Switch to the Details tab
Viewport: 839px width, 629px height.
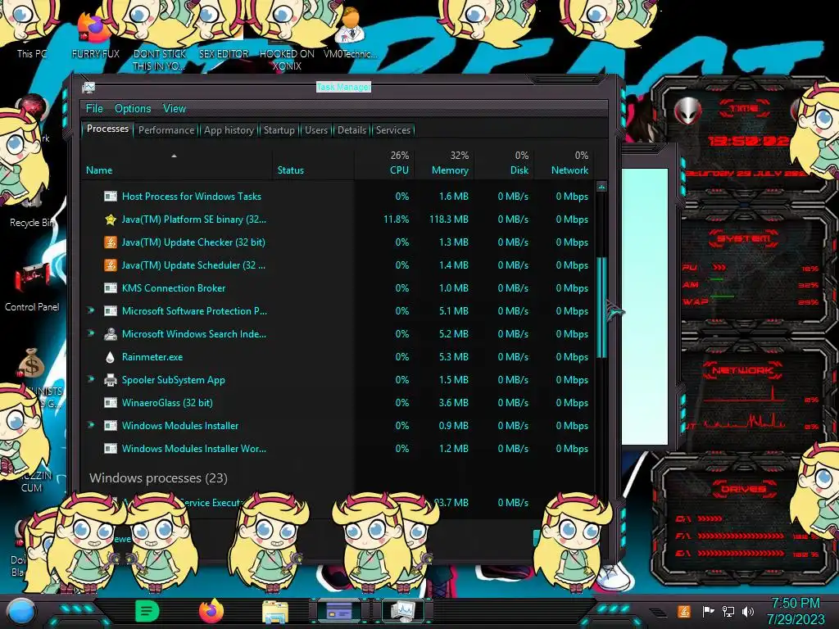tap(352, 130)
